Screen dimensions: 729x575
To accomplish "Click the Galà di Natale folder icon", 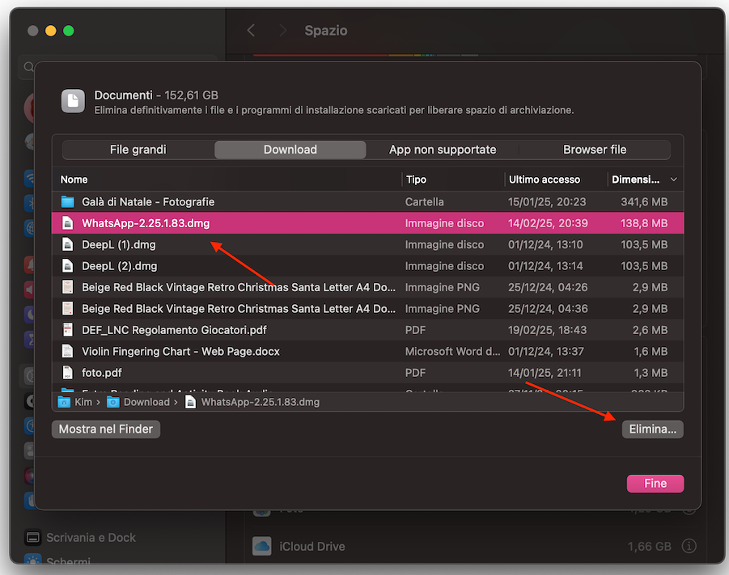I will tap(67, 201).
